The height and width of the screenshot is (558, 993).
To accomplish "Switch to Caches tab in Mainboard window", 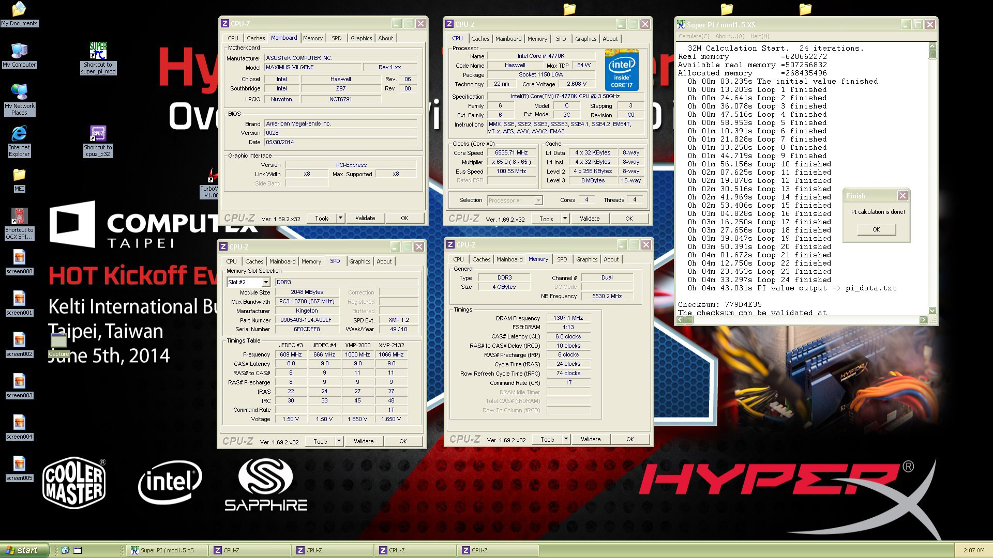I will click(x=255, y=38).
